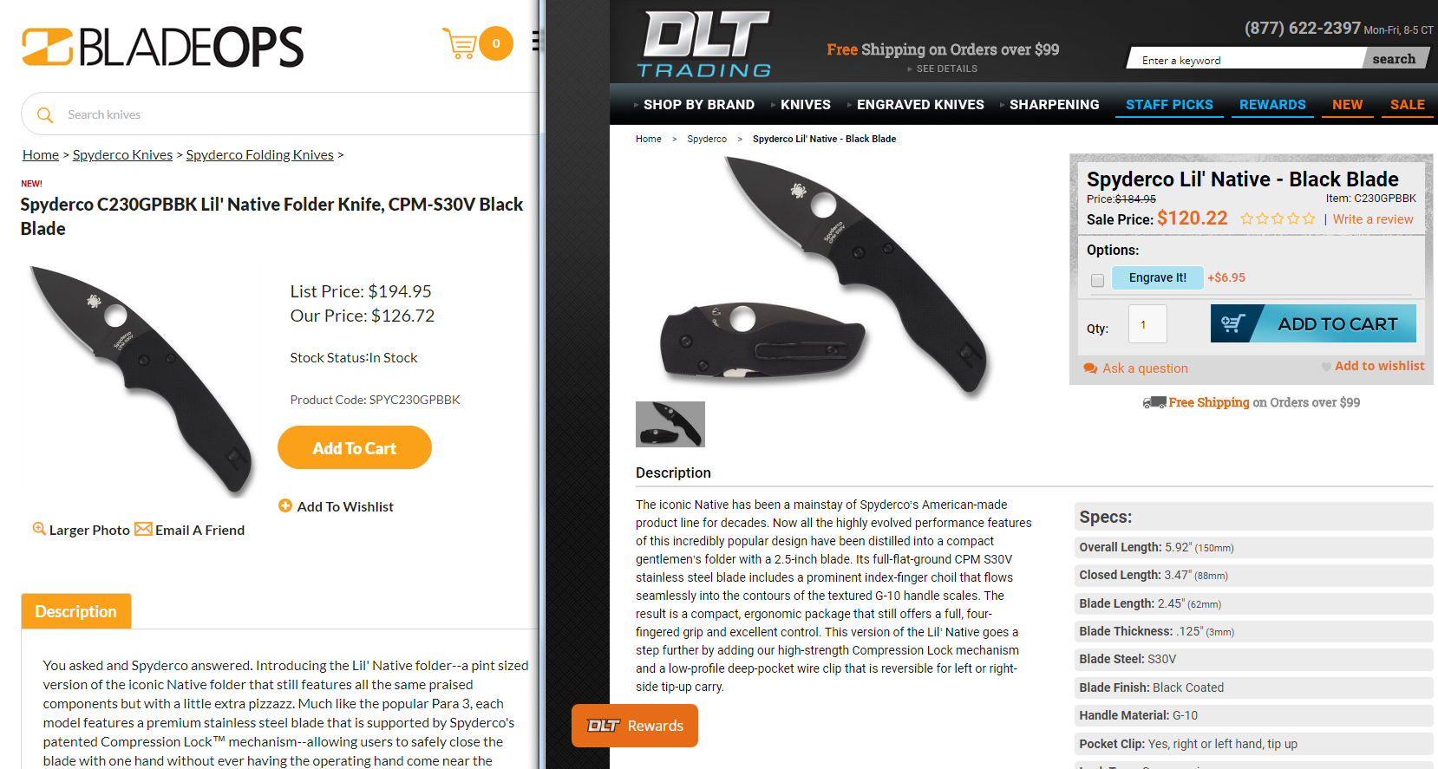Toggle the Engrave It checkbox

(x=1097, y=280)
